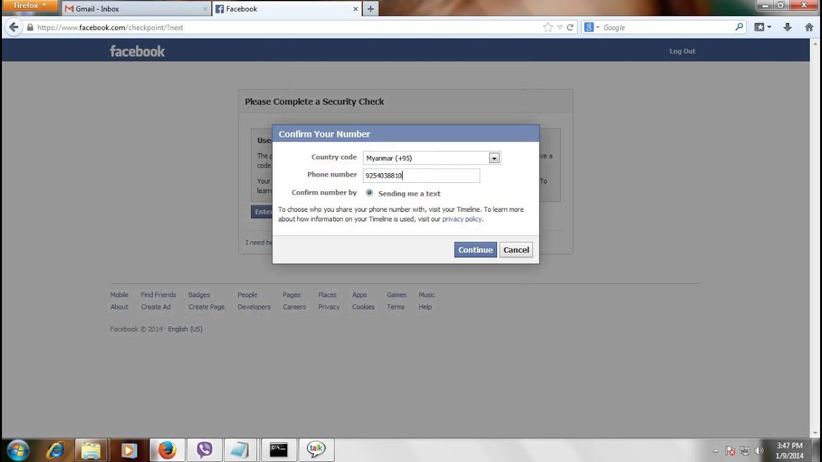The height and width of the screenshot is (462, 822).
Task: Change language via English (US) link
Action: (x=185, y=329)
